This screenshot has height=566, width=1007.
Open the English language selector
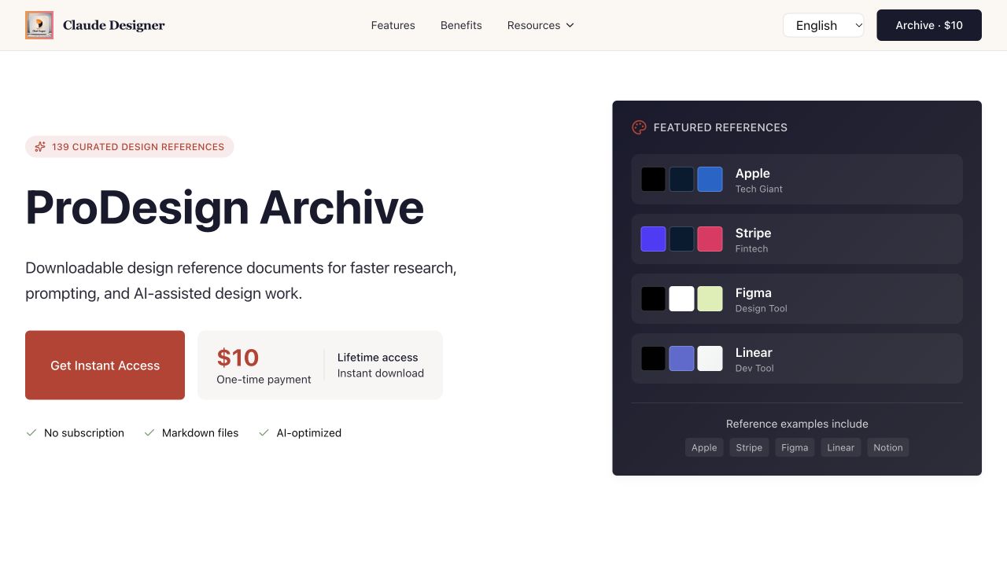coord(824,25)
